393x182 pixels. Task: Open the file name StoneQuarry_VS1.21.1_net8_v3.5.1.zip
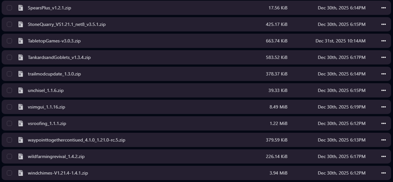pyautogui.click(x=67, y=24)
